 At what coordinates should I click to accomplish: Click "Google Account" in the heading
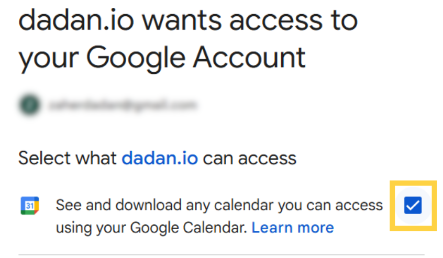pyautogui.click(x=196, y=57)
